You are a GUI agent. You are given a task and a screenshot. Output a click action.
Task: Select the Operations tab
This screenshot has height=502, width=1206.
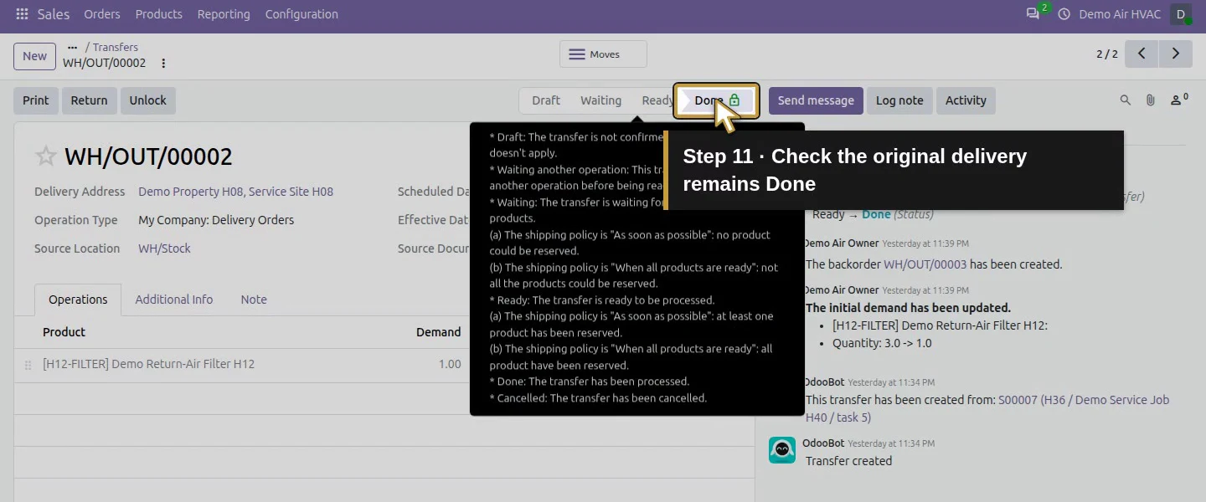tap(78, 300)
